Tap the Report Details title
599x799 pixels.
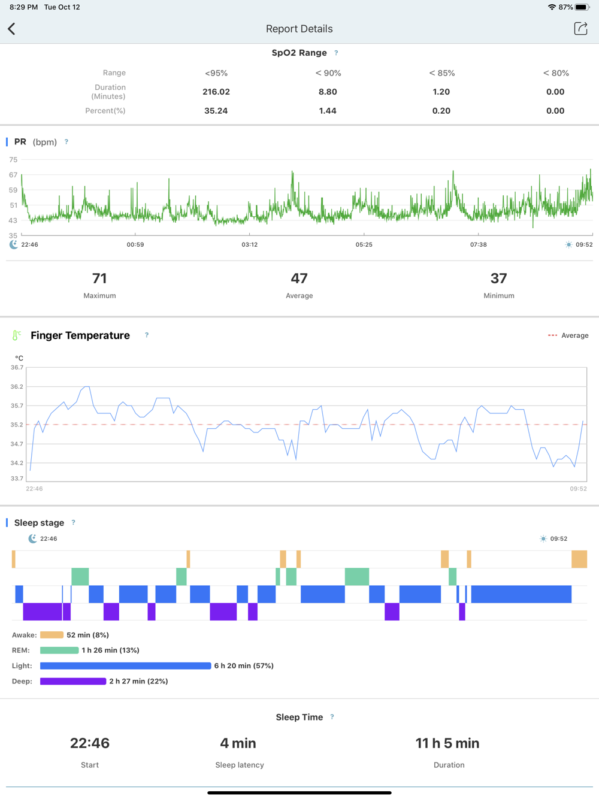(x=299, y=29)
